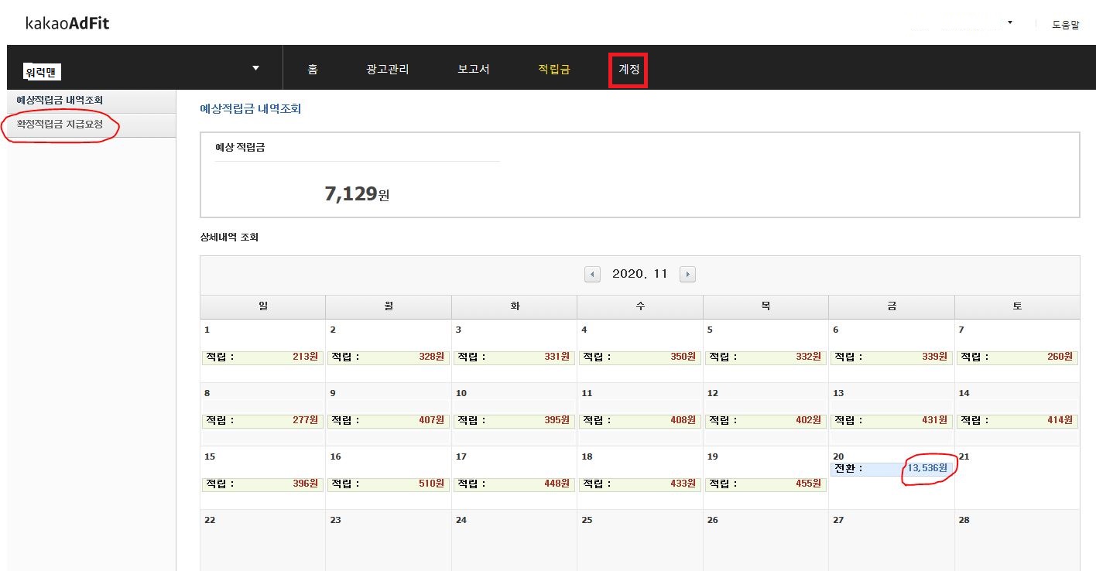The width and height of the screenshot is (1096, 571).
Task: Click the 화 column header
Action: point(515,306)
